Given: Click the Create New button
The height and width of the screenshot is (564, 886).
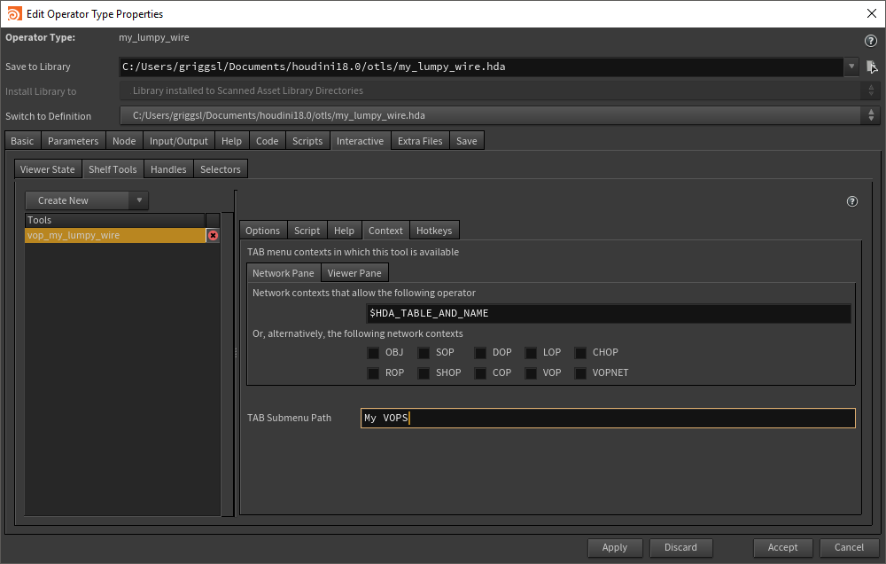Looking at the screenshot, I should coord(78,200).
